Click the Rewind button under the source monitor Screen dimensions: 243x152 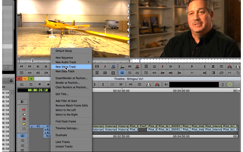click(x=22, y=66)
